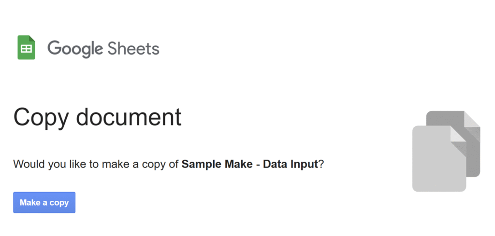This screenshot has height=236, width=495.
Task: Click the white grid inside the Sheets icon
Action: [x=26, y=49]
